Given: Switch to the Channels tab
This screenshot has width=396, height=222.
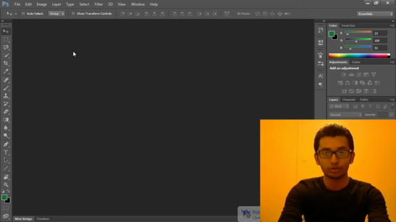Looking at the screenshot, I should tap(349, 100).
